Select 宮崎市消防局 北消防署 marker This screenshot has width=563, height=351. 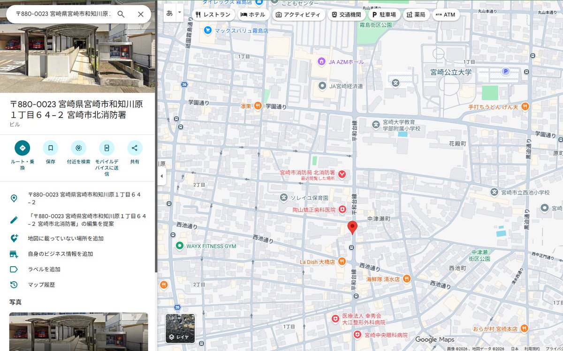pos(342,174)
